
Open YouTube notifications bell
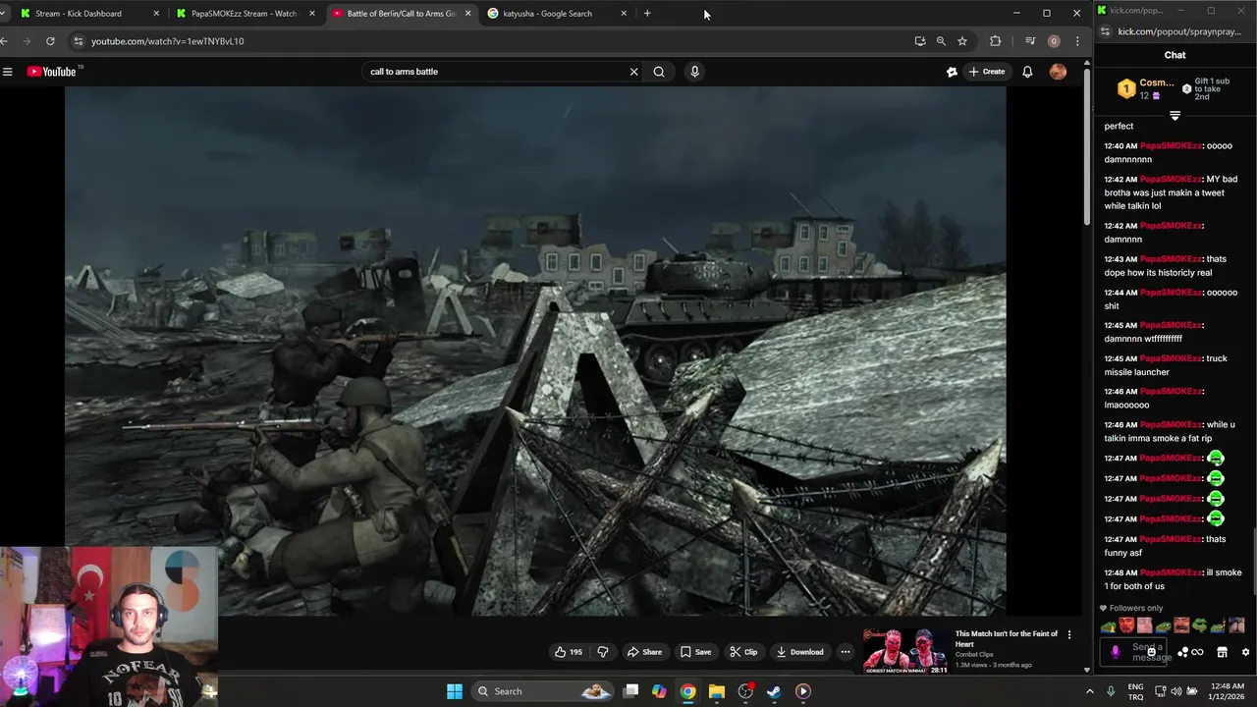(x=1027, y=72)
